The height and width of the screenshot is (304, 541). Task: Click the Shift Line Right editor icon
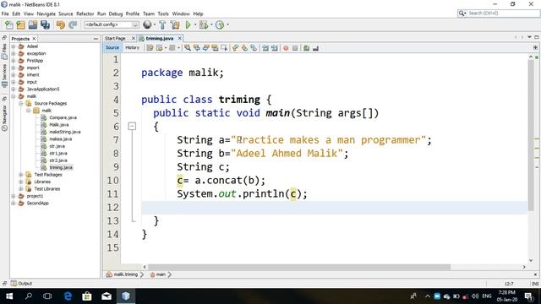pyautogui.click(x=274, y=48)
